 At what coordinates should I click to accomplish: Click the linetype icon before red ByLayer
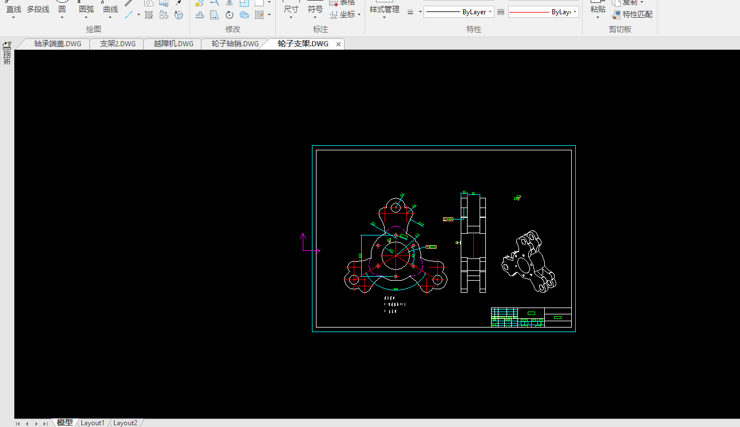501,11
